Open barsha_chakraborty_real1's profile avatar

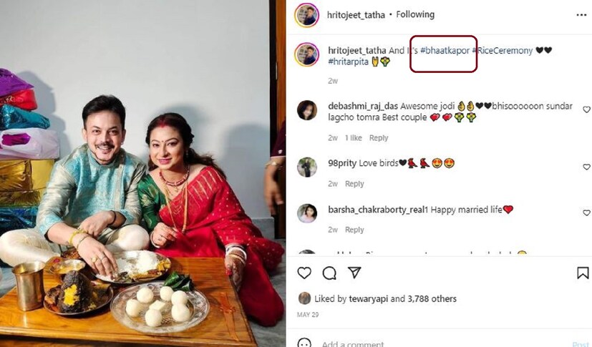tap(307, 213)
